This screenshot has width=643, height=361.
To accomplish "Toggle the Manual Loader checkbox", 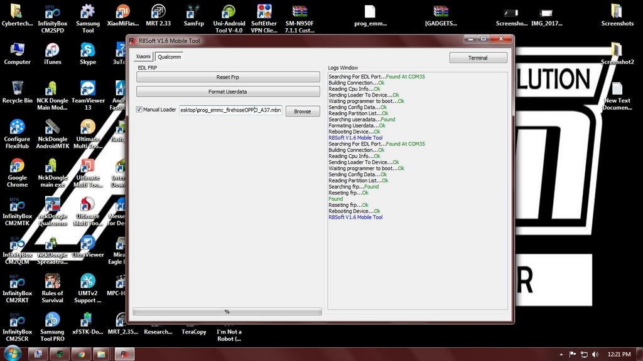I will tap(139, 109).
